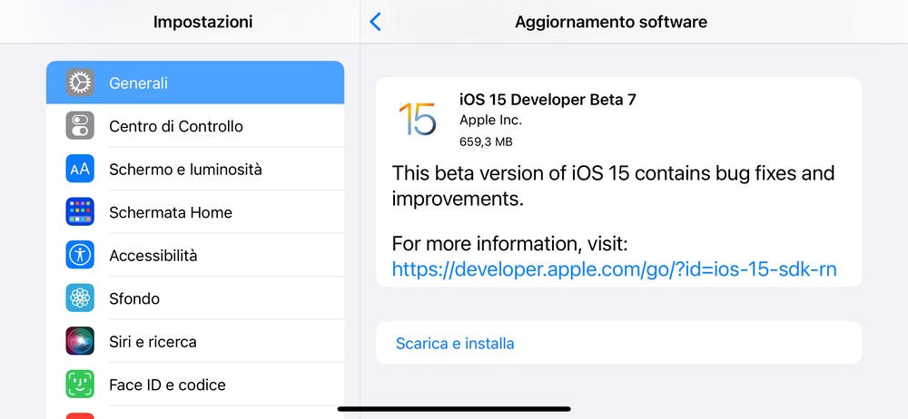Viewport: 908px width, 419px height.
Task: Select the Schermo e luminosità AA icon
Action: [80, 170]
